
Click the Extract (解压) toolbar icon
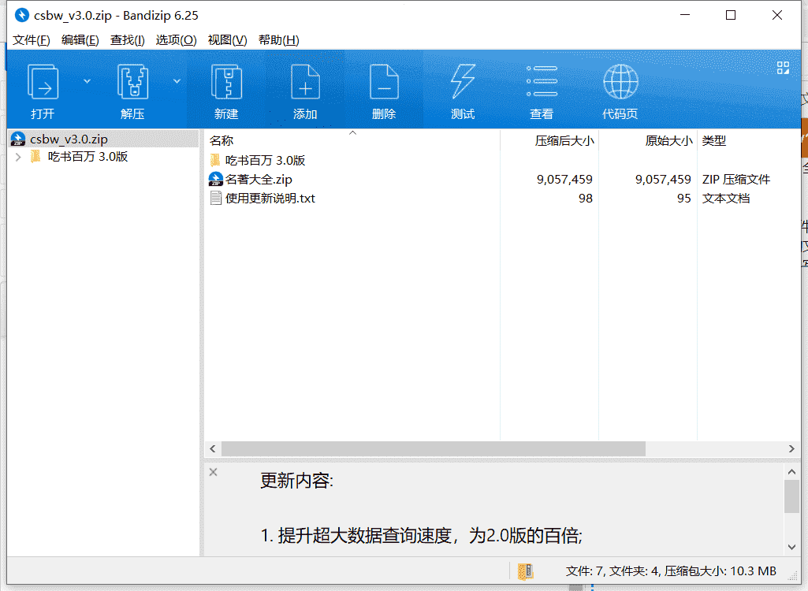coord(132,82)
